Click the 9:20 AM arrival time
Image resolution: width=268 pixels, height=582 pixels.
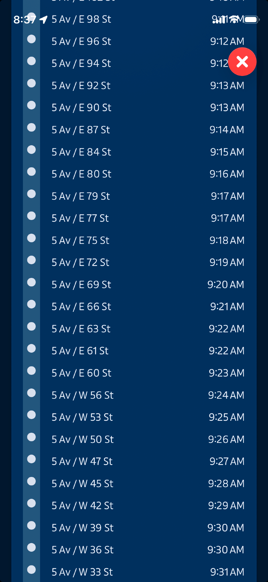[226, 285]
